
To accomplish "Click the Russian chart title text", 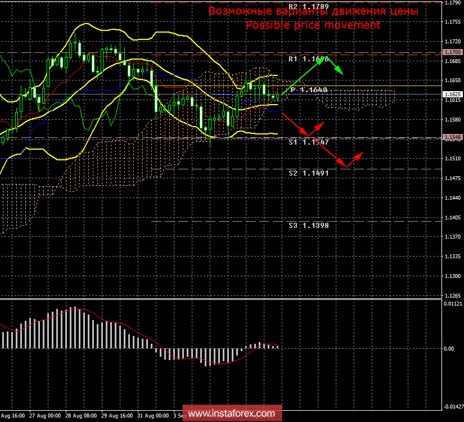I will tap(313, 11).
